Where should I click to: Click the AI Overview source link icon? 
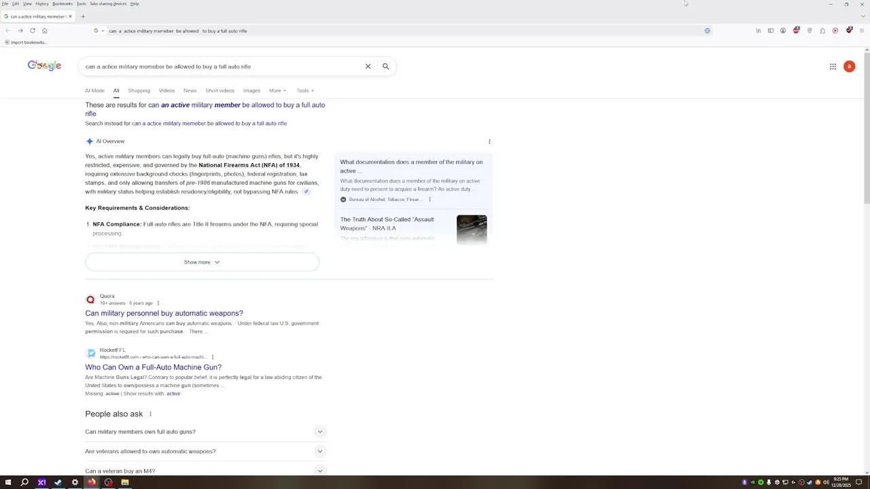click(x=307, y=192)
